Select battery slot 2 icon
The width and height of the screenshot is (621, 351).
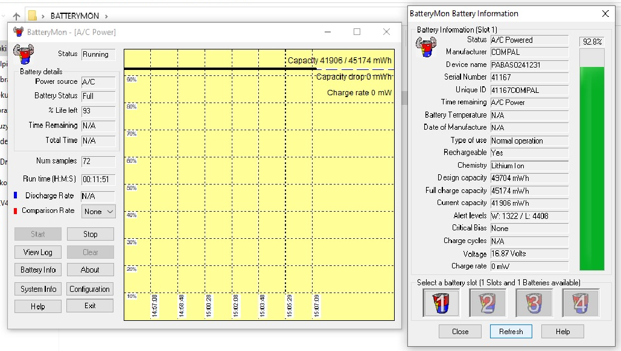coord(488,303)
